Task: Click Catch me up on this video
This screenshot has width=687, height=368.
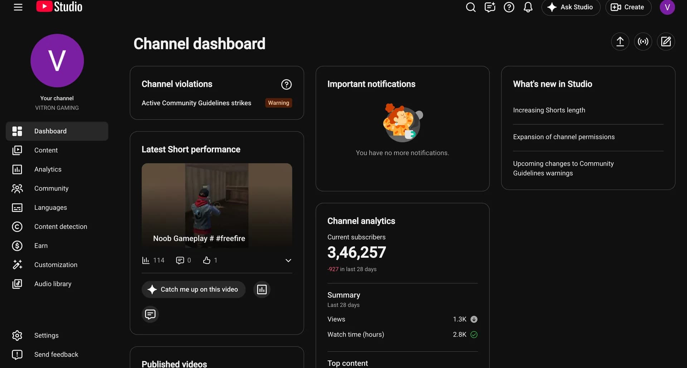Action: click(x=194, y=290)
